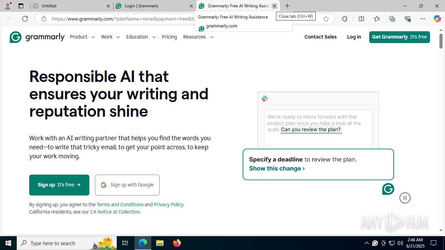Open the Windows Start menu
Screen dimensions: 445x250
click(x=8, y=243)
